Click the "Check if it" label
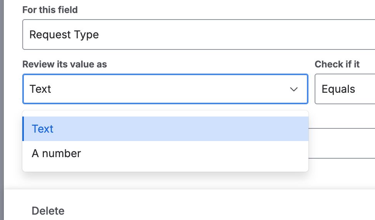The height and width of the screenshot is (220, 375). (337, 64)
